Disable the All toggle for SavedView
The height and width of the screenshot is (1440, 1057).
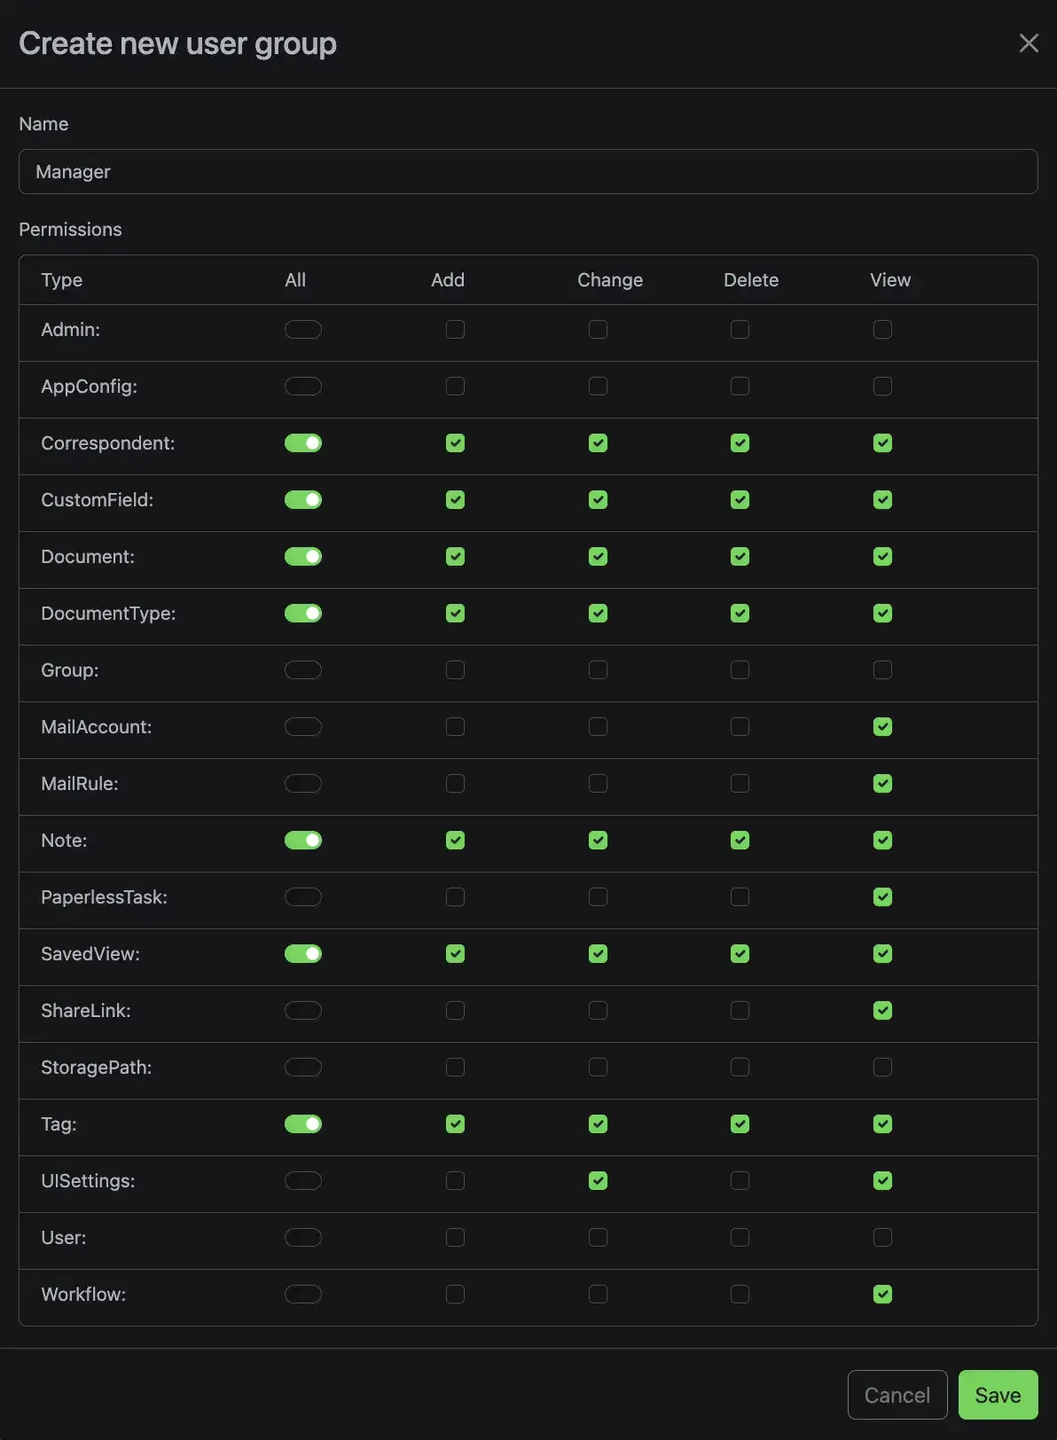[303, 954]
